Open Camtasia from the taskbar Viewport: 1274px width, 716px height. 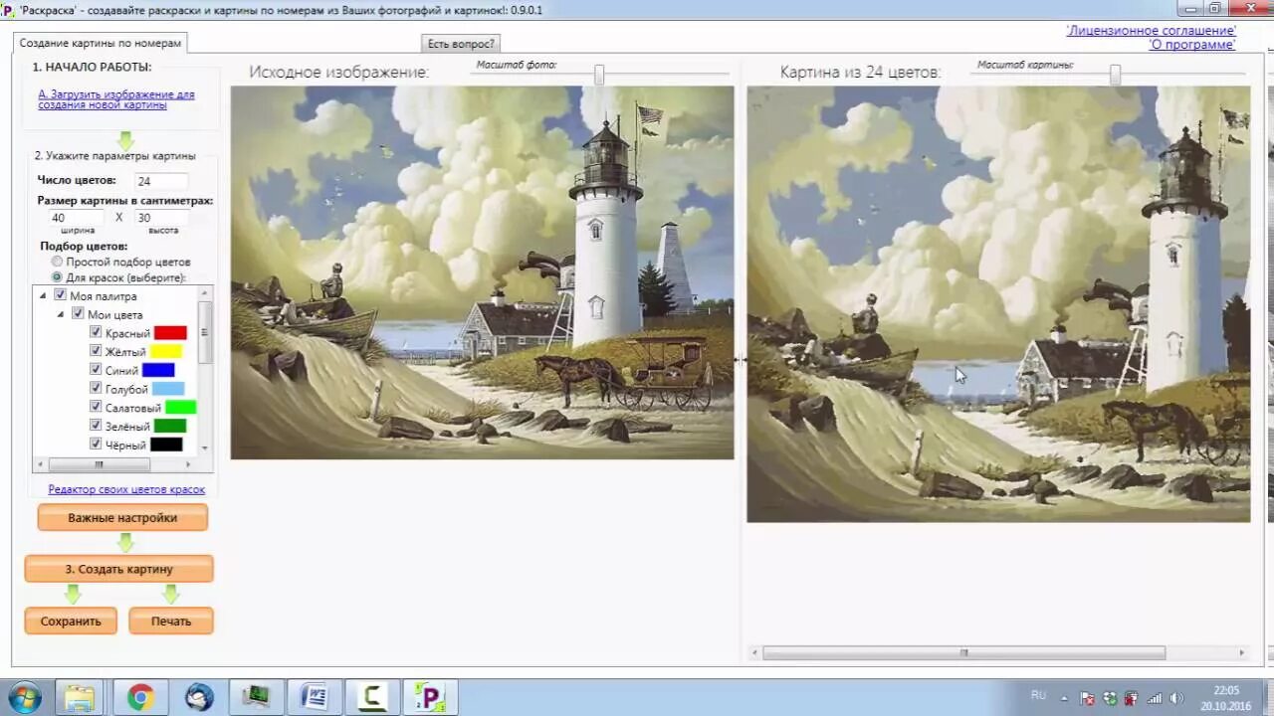click(x=372, y=697)
